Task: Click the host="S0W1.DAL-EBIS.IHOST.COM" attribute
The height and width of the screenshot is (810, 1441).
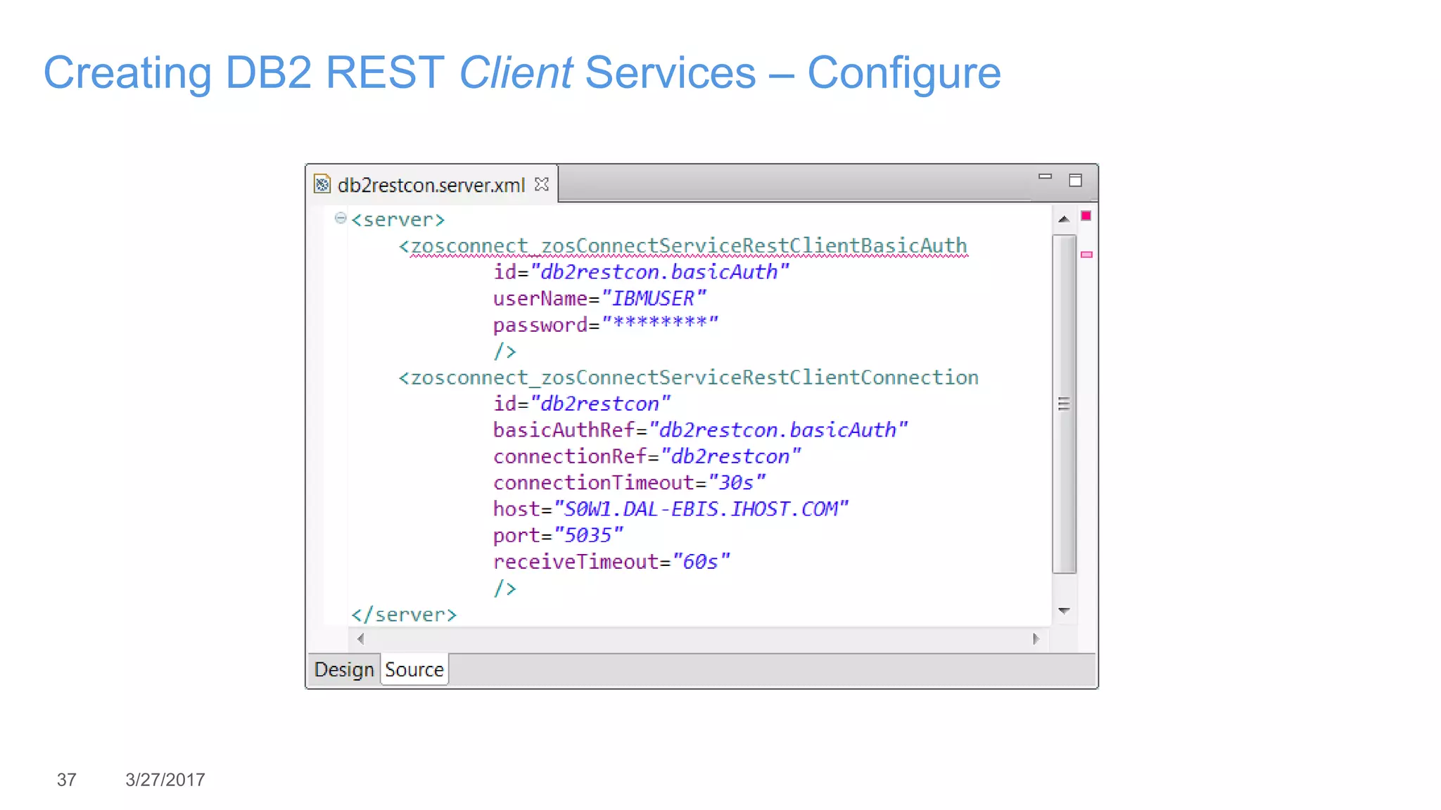Action: tap(671, 508)
